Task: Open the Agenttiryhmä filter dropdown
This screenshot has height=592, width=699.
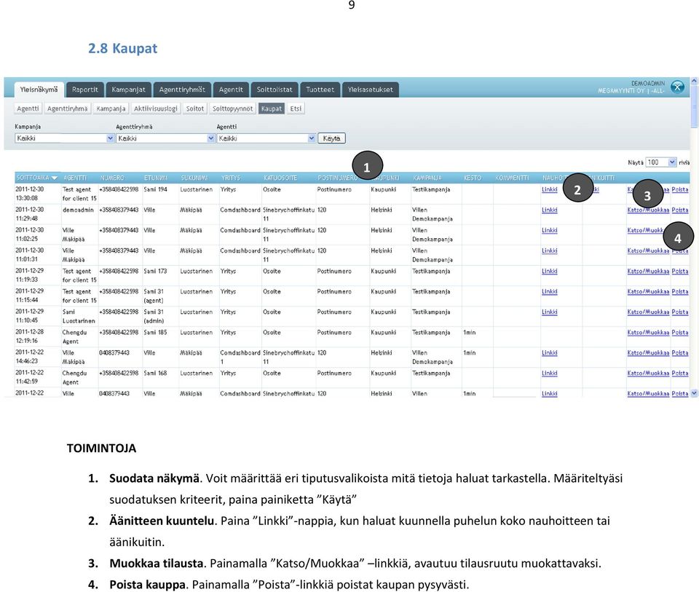Action: point(165,138)
